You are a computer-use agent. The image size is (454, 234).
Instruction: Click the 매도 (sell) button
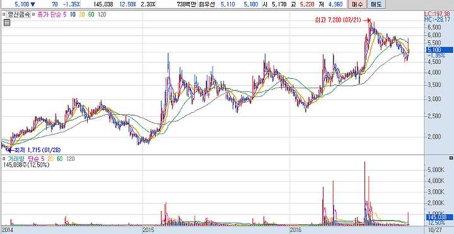pyautogui.click(x=375, y=4)
